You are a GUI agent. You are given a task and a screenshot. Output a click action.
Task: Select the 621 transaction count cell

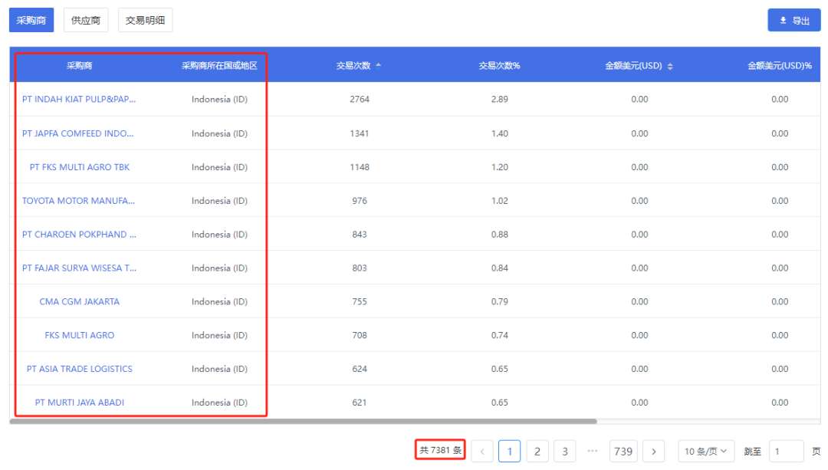point(360,403)
